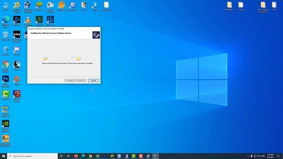The image size is (283, 159).
Task: Switch to Photoshop on the taskbar
Action: coord(105,156)
